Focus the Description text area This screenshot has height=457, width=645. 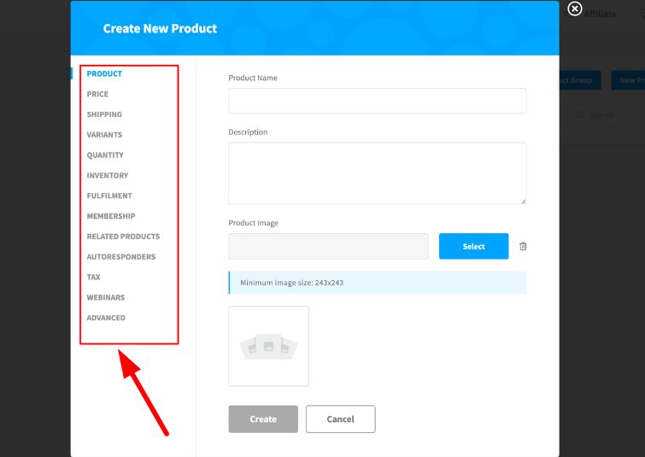377,173
